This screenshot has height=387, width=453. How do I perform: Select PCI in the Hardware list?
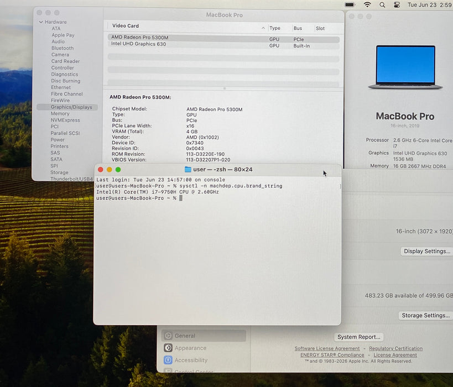[x=54, y=127]
